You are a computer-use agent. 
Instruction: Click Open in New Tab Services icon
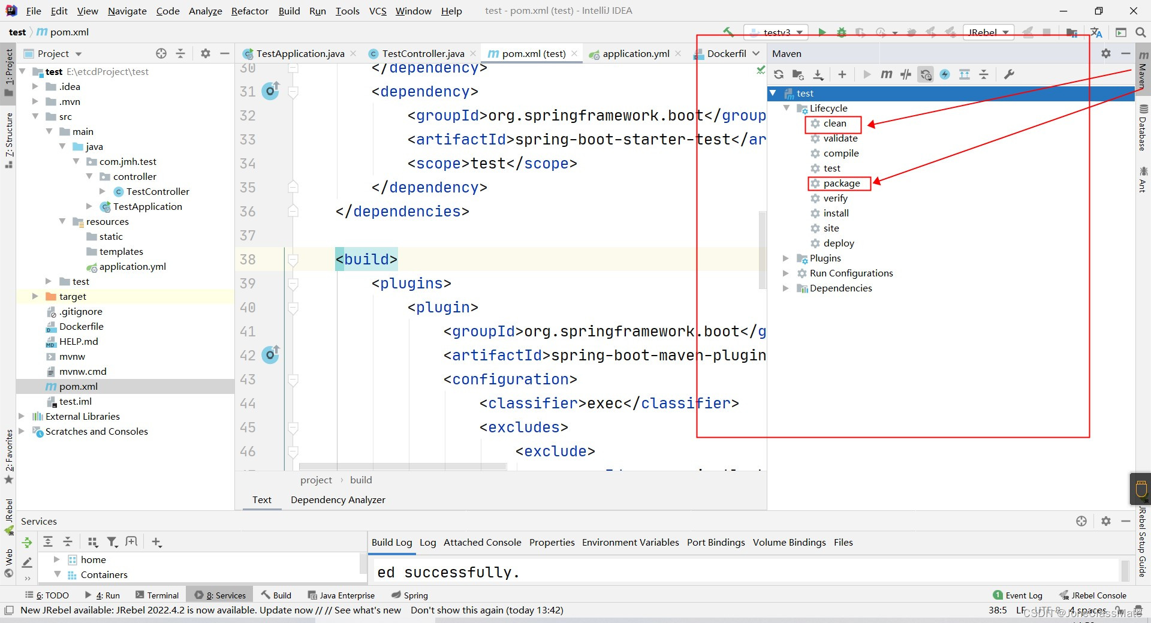[x=131, y=542]
